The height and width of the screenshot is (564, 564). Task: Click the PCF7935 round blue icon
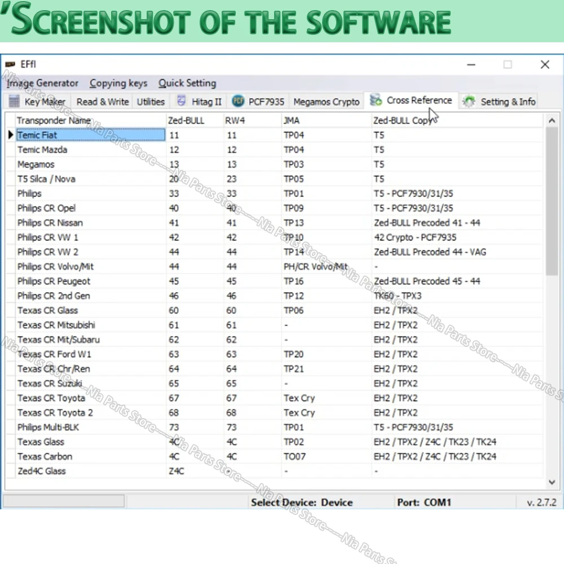pyautogui.click(x=238, y=101)
